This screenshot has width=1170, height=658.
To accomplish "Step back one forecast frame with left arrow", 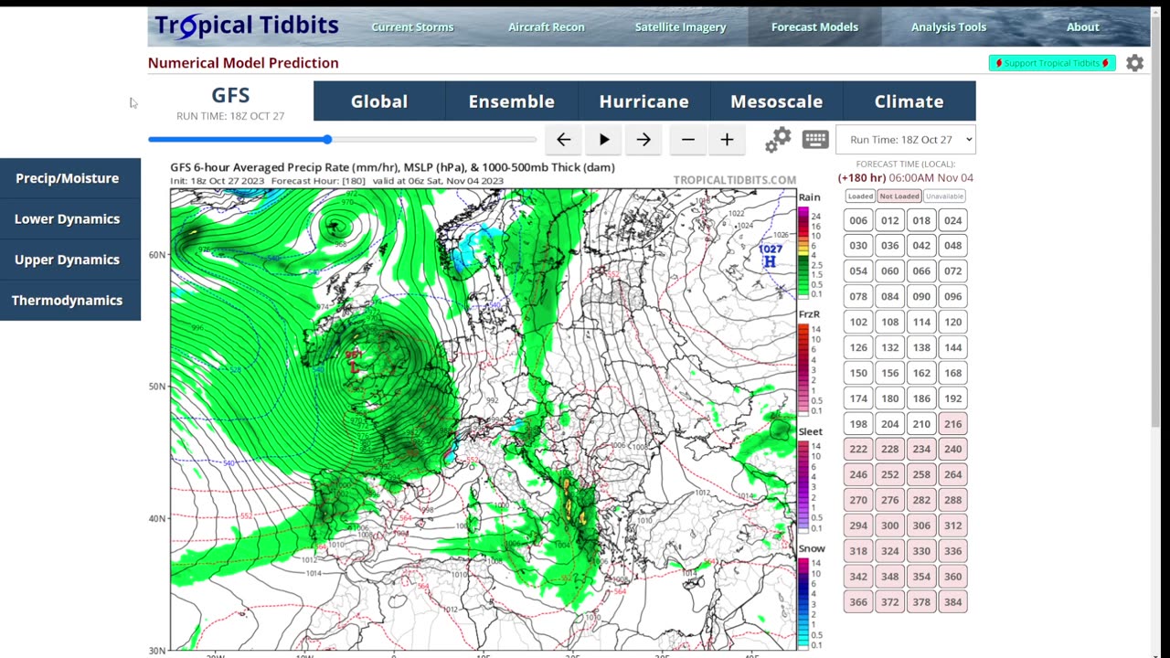I will 563,140.
